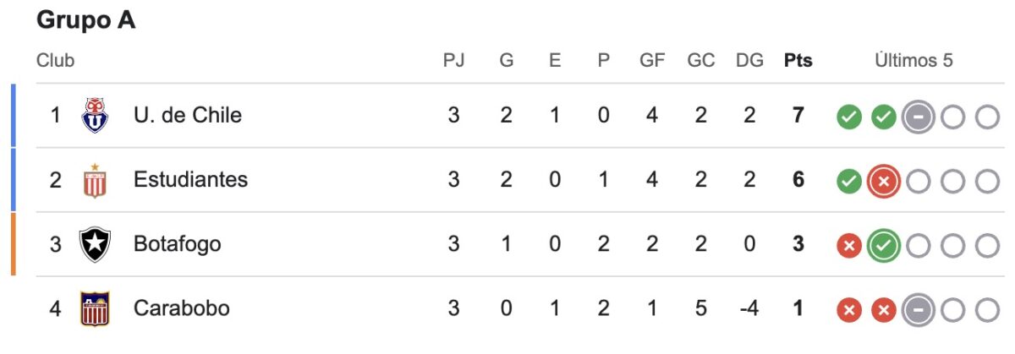Click the Carabobo club crest
The height and width of the screenshot is (354, 1015).
[95, 308]
